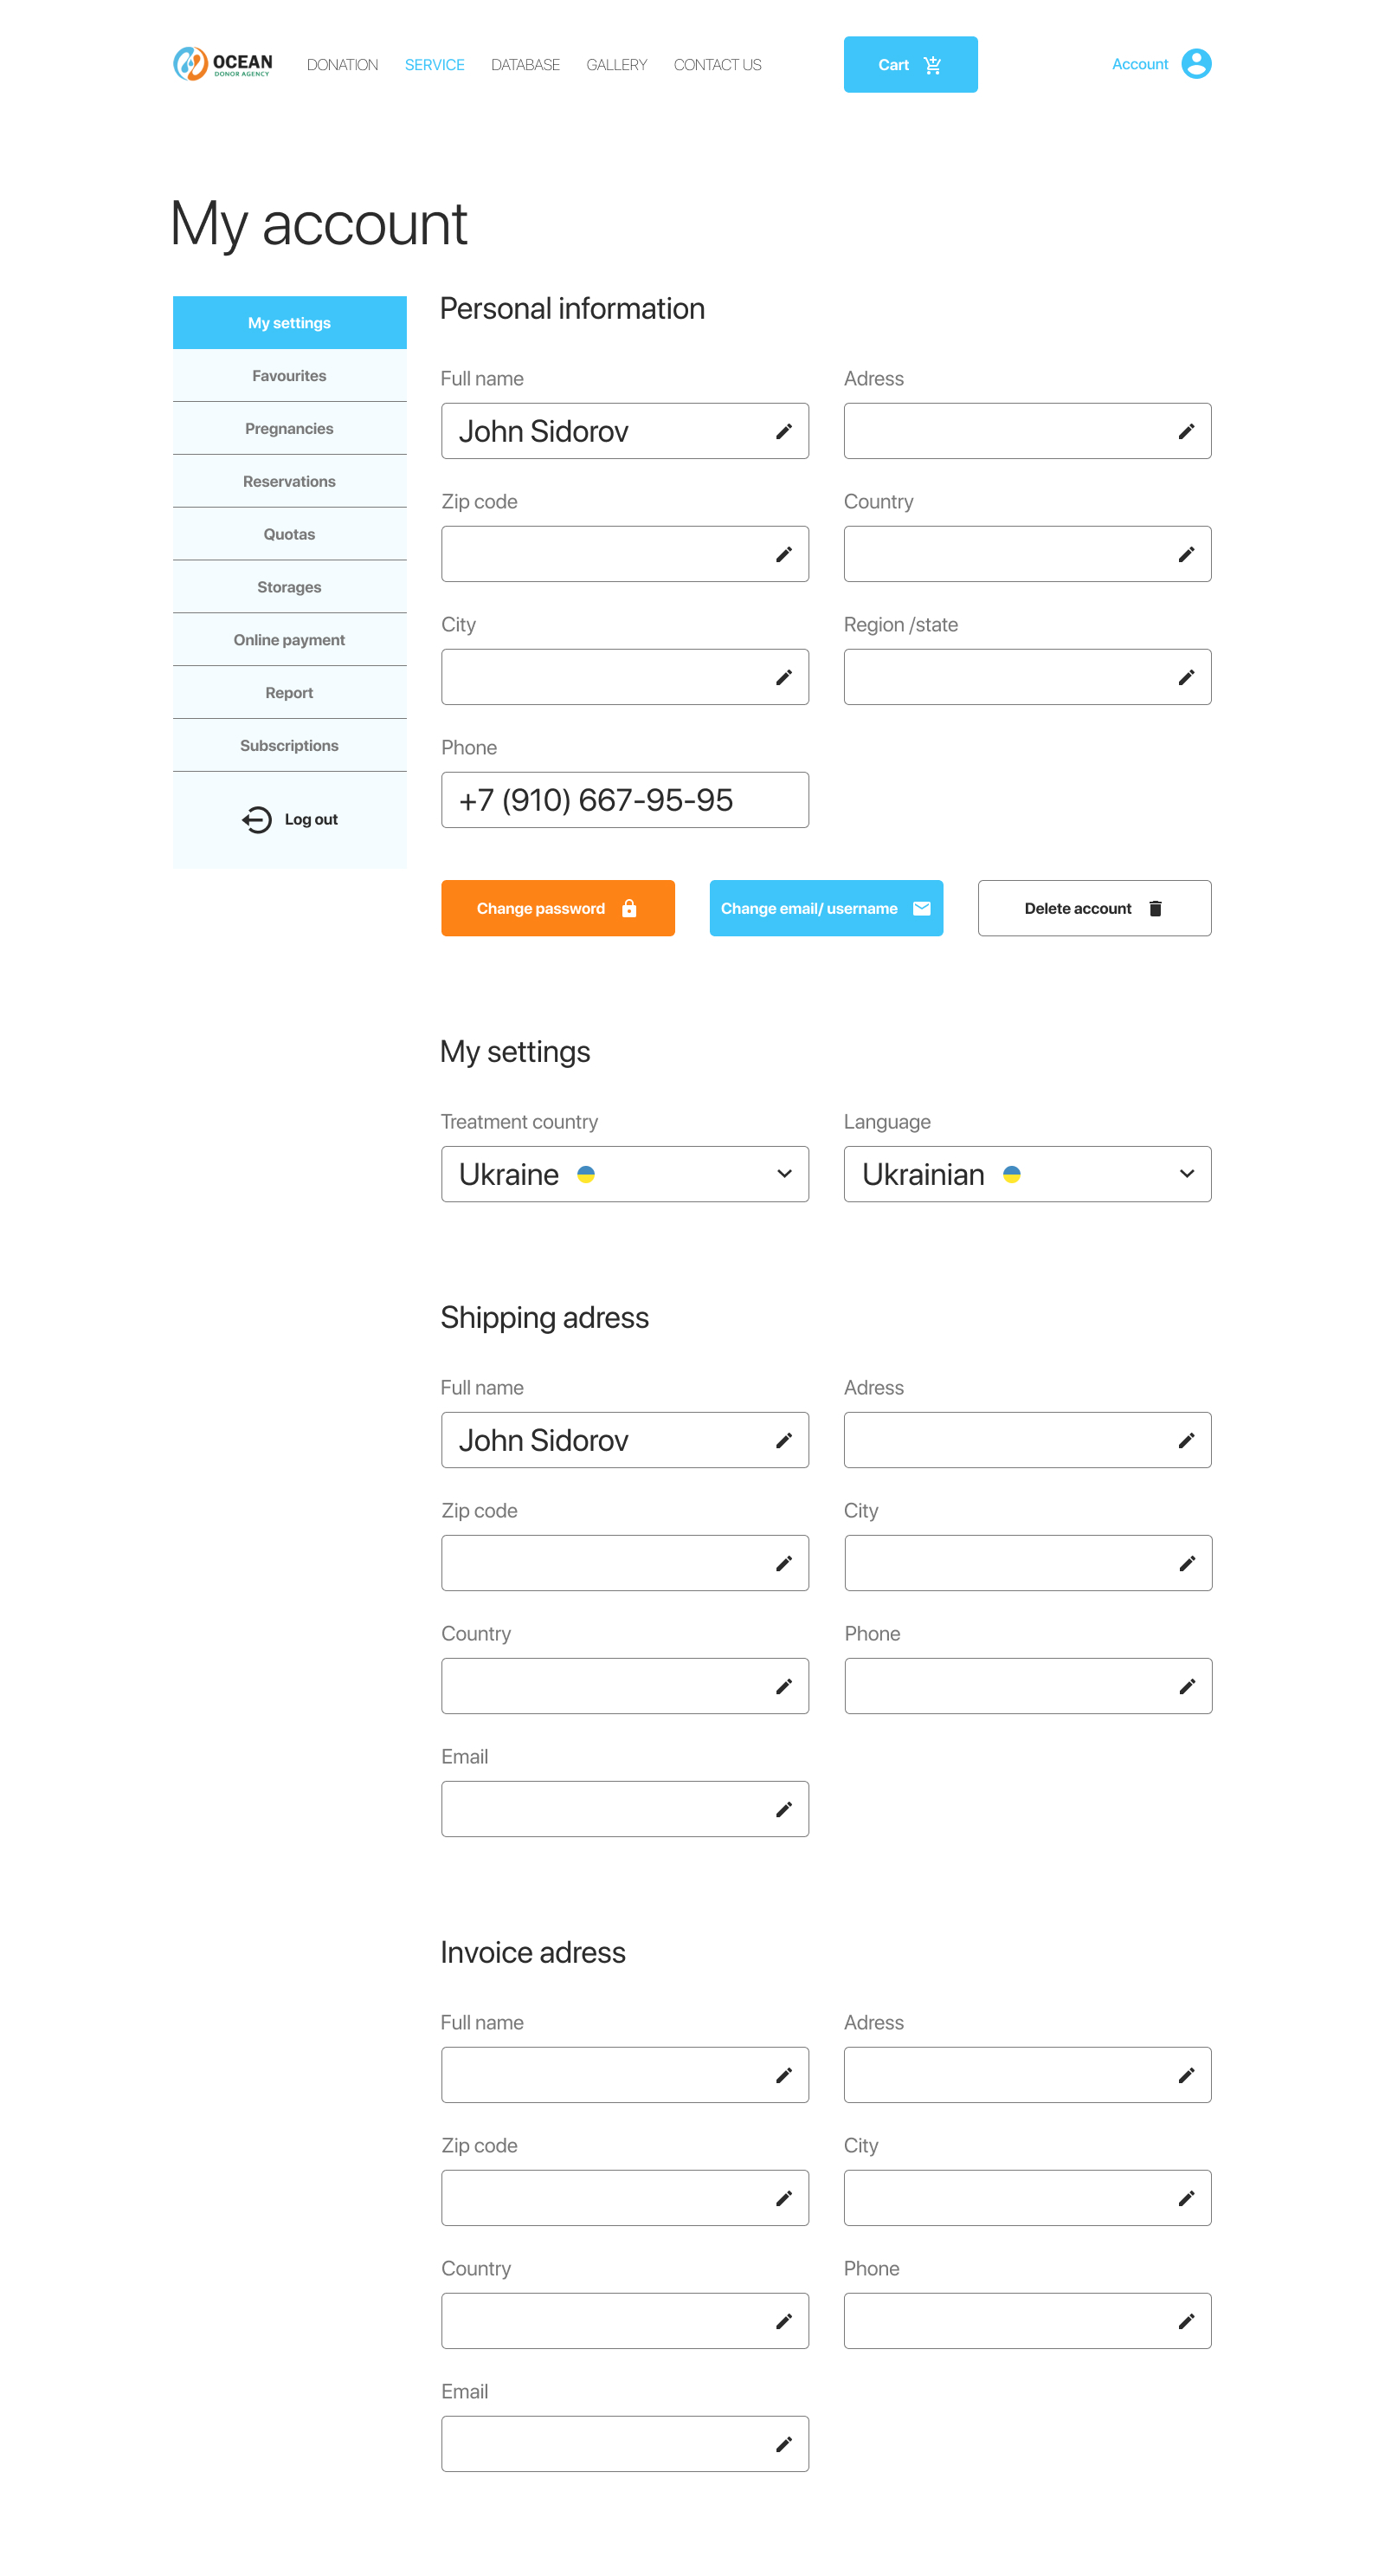
Task: Open the Treatment country dropdown
Action: [625, 1175]
